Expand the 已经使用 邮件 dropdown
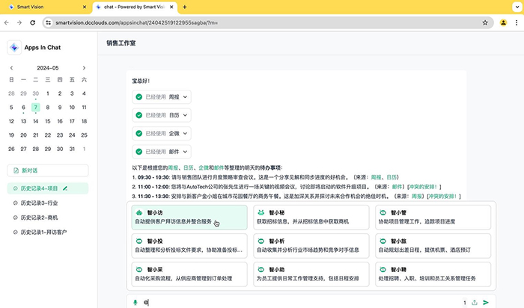Viewport: 524px width, 308px height. (x=186, y=152)
